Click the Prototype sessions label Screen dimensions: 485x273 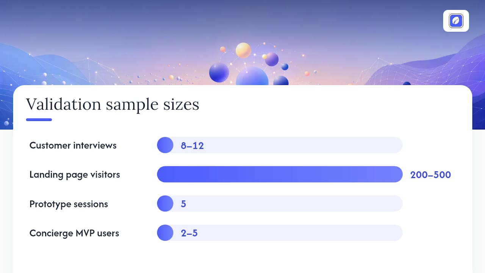(69, 204)
